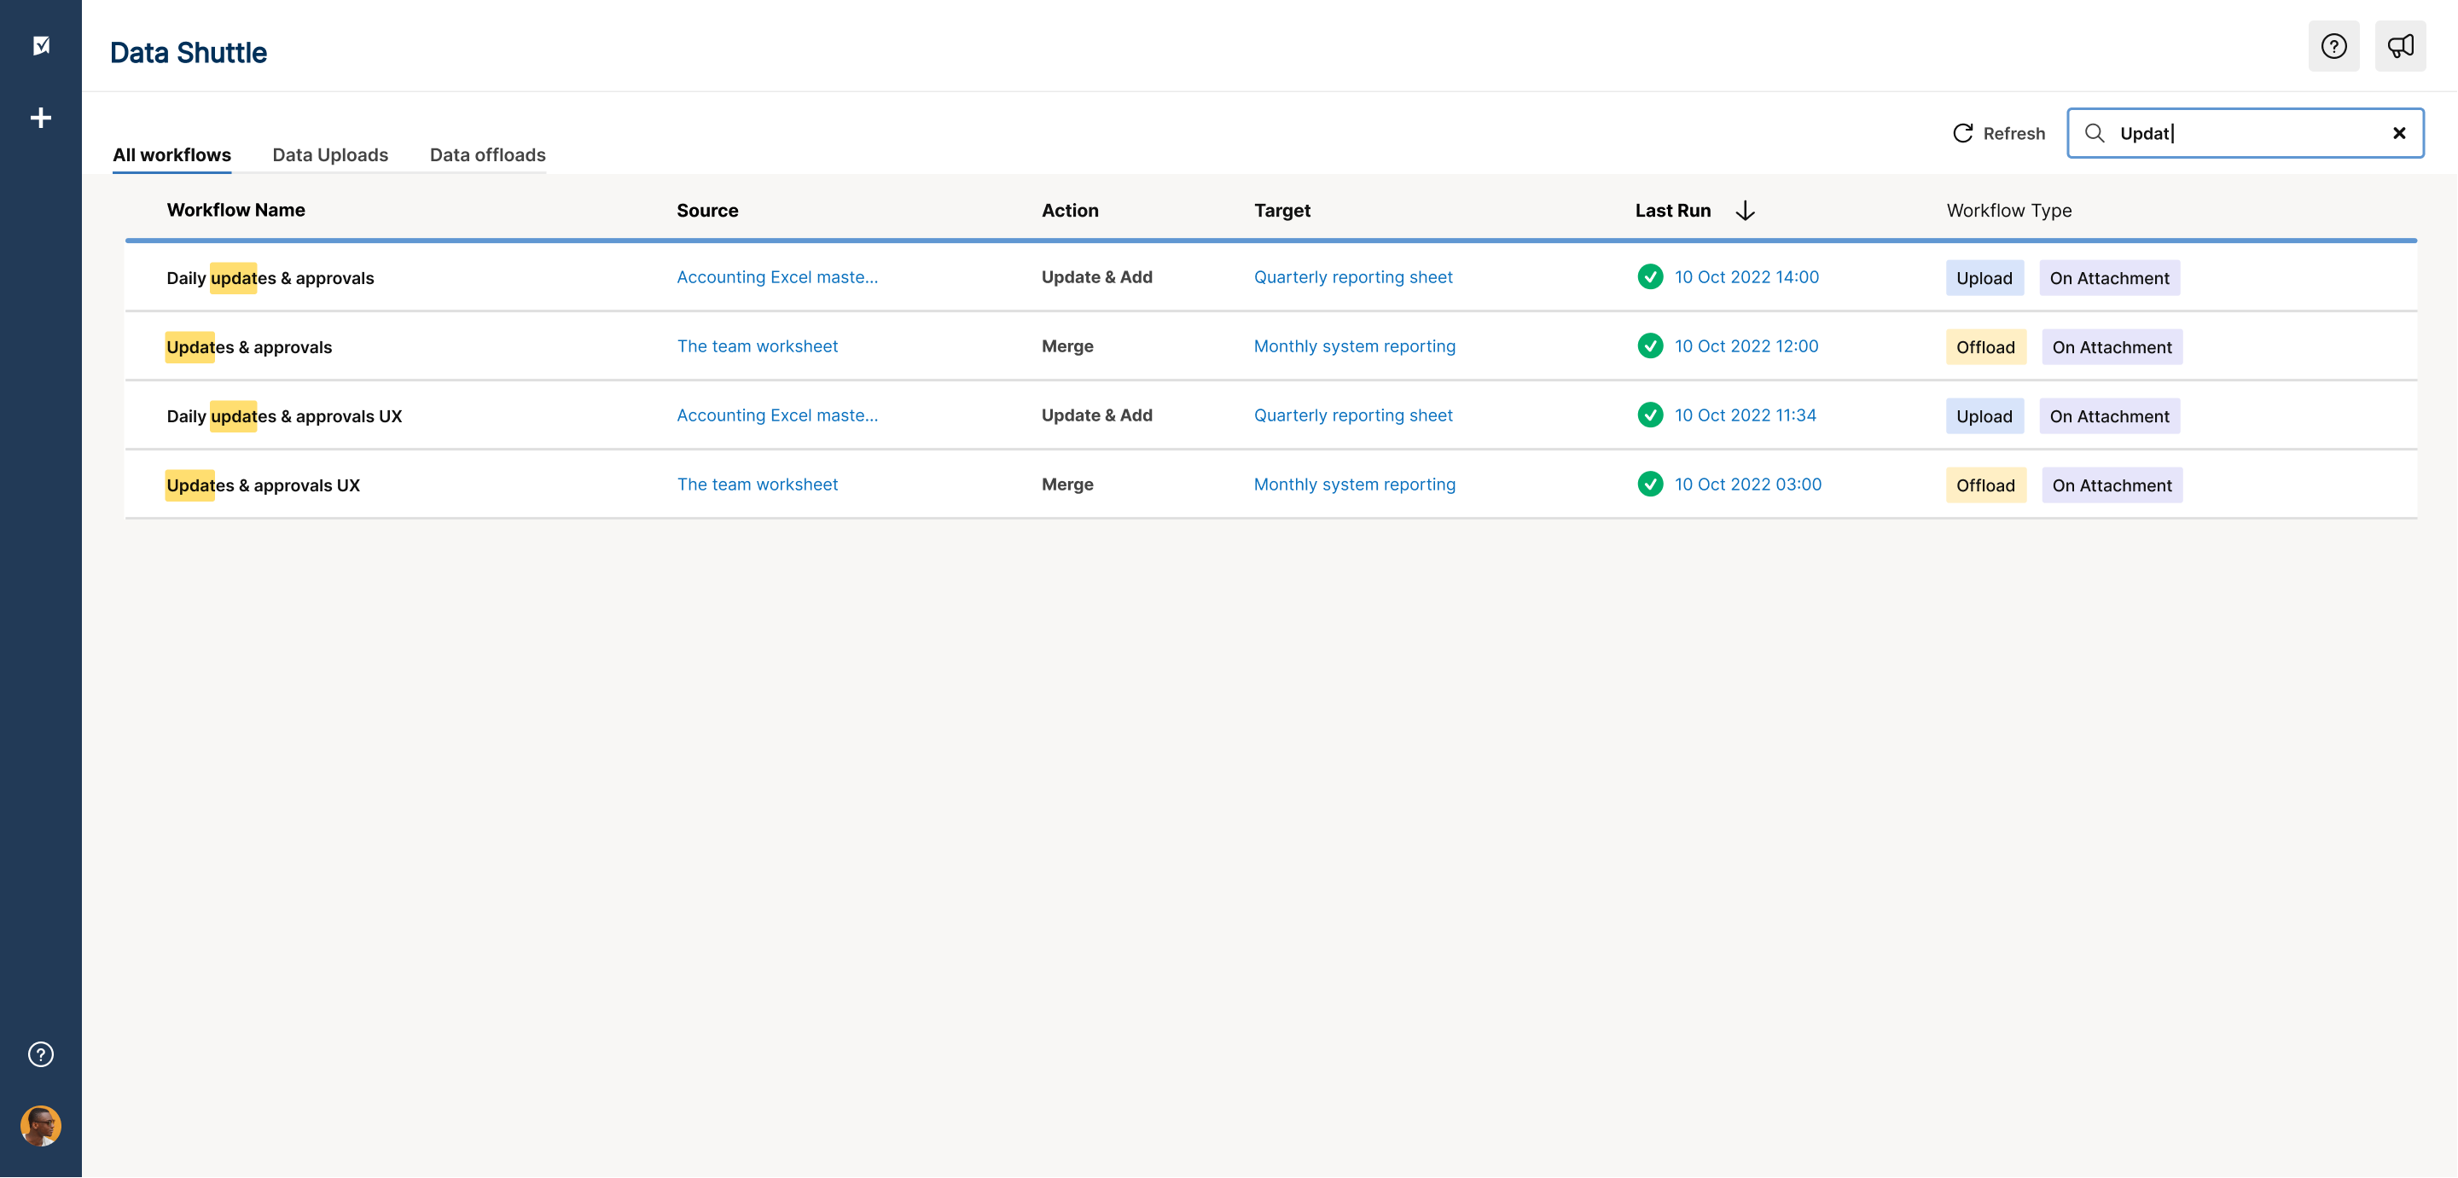Open Quarterly reporting sheet in first row

click(1352, 276)
